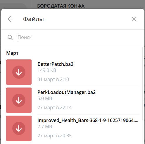Click the БОРОДАТАЯ КОНФА chat title behind dialog
This screenshot has width=145, height=144.
tap(61, 6)
